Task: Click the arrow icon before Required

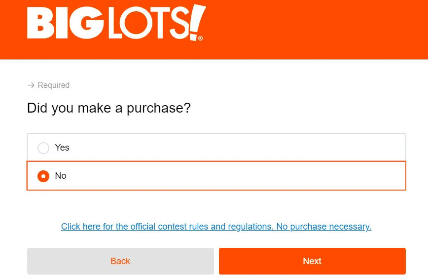Action: [31, 85]
